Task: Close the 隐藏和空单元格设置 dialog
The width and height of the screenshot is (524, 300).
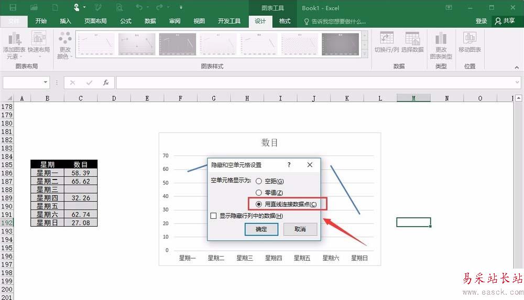Action: (x=310, y=165)
